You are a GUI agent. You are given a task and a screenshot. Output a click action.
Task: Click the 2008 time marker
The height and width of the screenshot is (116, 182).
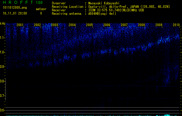point(141,25)
